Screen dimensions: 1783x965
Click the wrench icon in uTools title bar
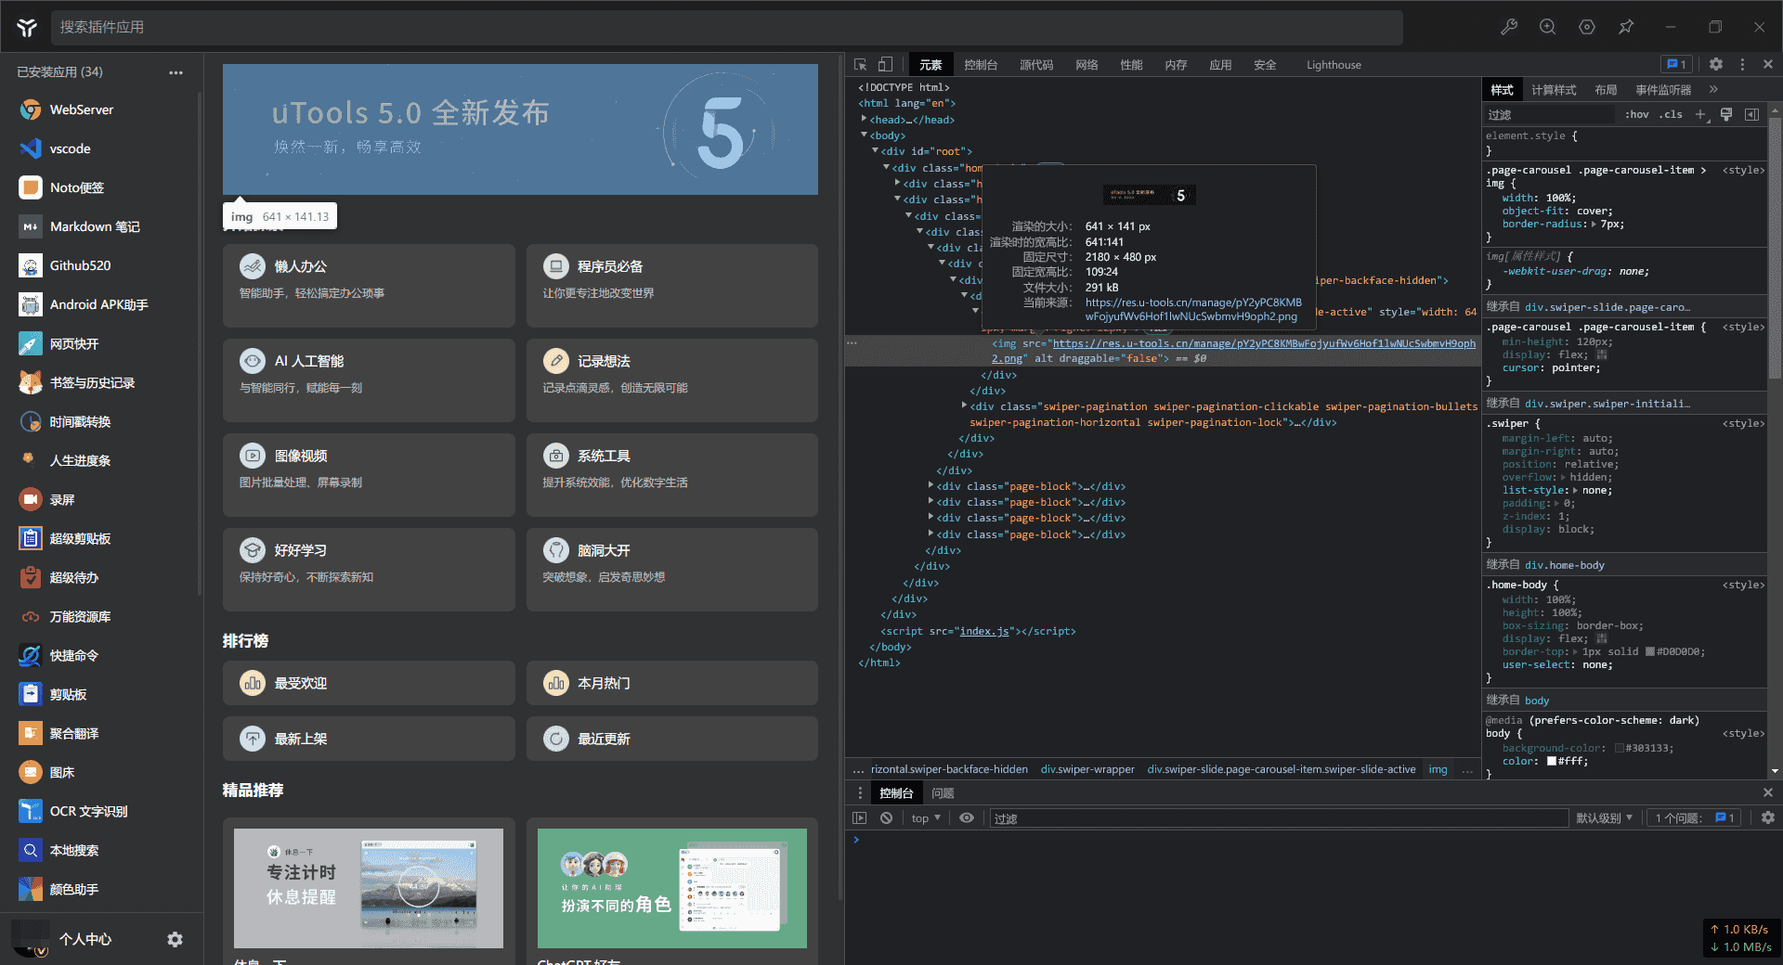click(1509, 27)
